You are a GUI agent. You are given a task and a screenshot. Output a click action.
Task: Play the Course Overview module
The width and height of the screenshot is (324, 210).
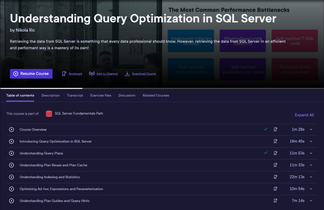tap(12, 129)
